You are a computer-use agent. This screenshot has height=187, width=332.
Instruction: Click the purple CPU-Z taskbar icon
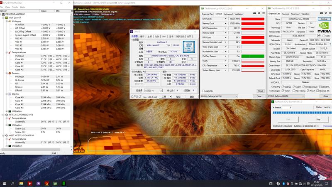(38, 183)
